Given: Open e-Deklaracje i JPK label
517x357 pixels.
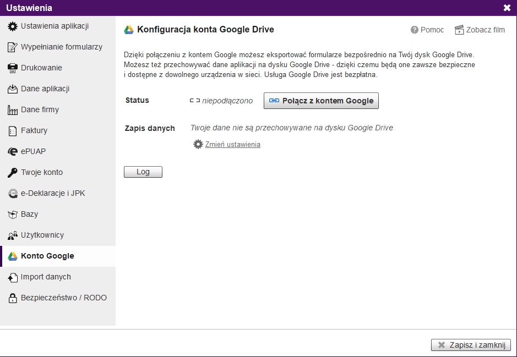Looking at the screenshot, I should point(53,193).
